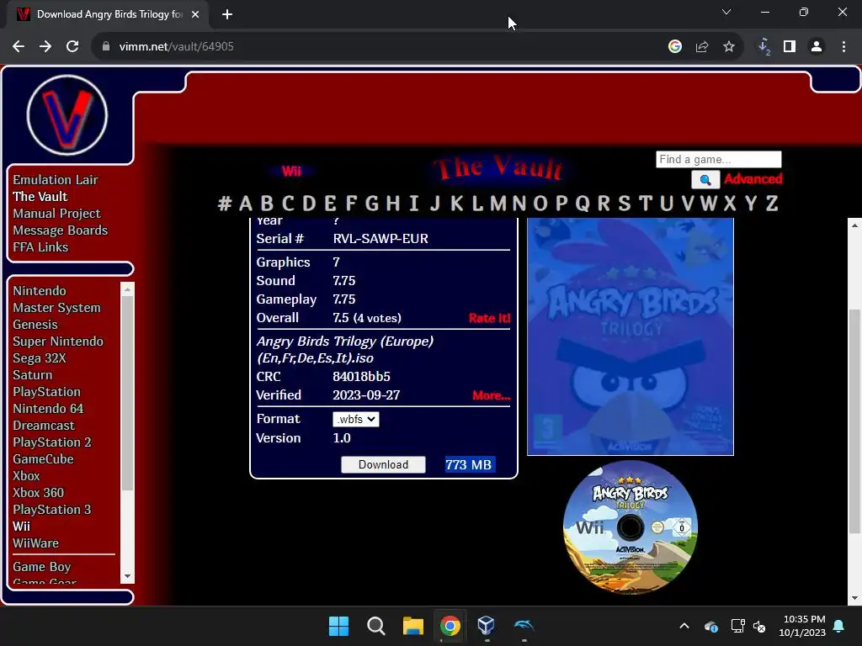862x646 pixels.
Task: Open notification bell in taskbar
Action: click(x=839, y=626)
